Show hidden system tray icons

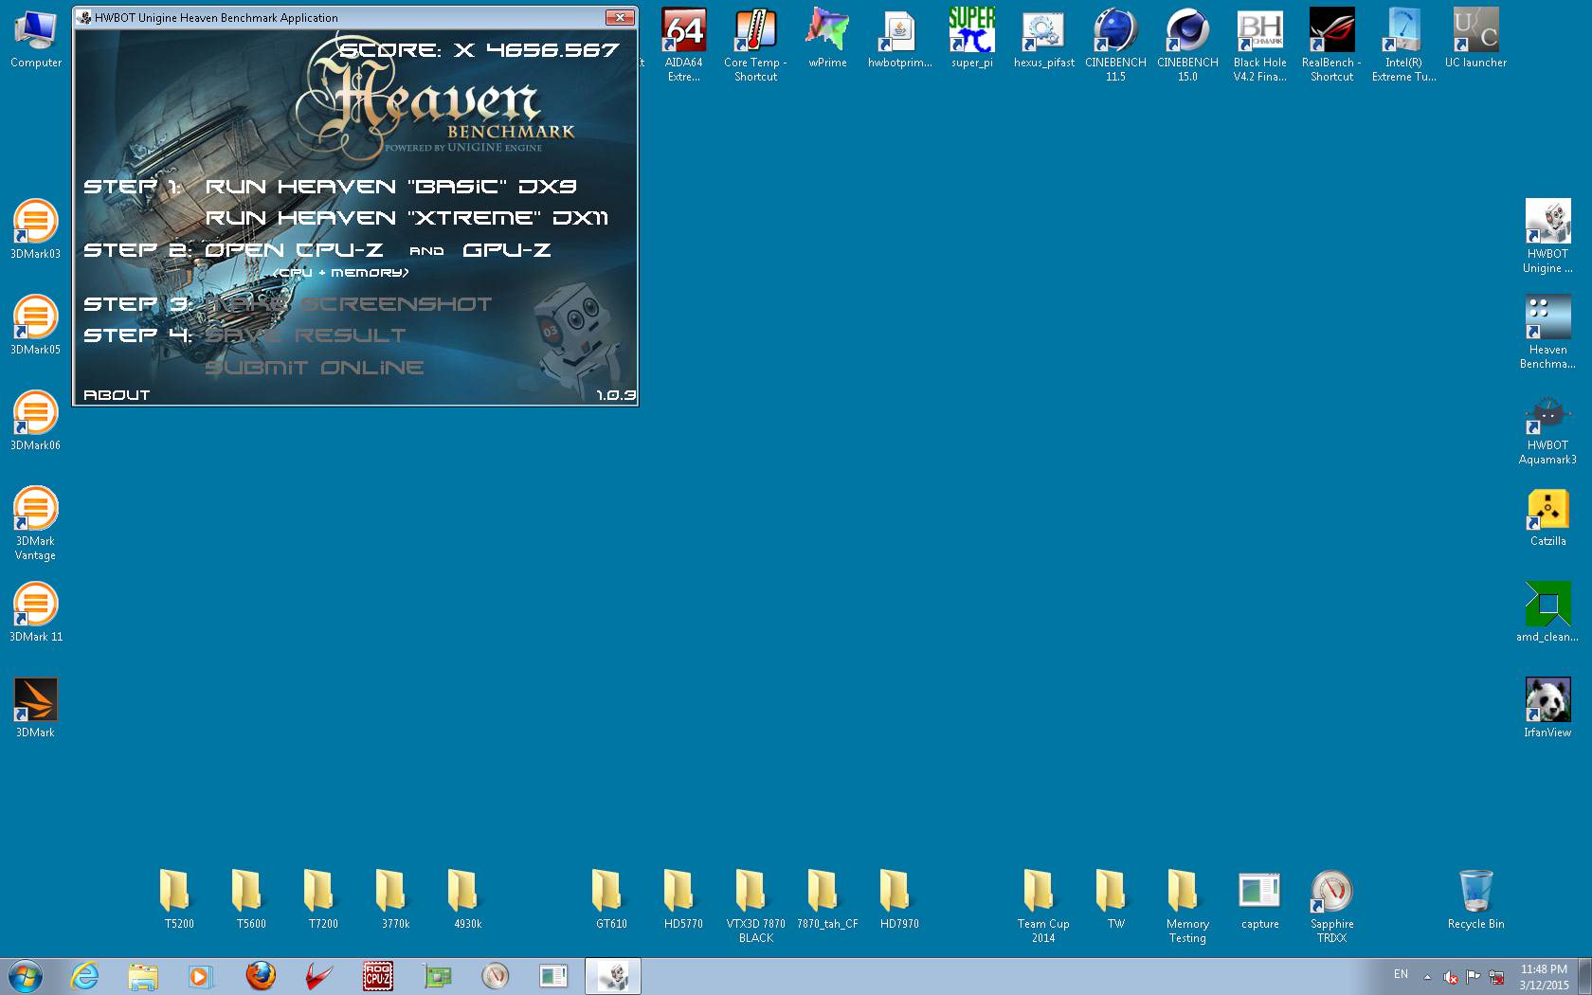[1427, 977]
